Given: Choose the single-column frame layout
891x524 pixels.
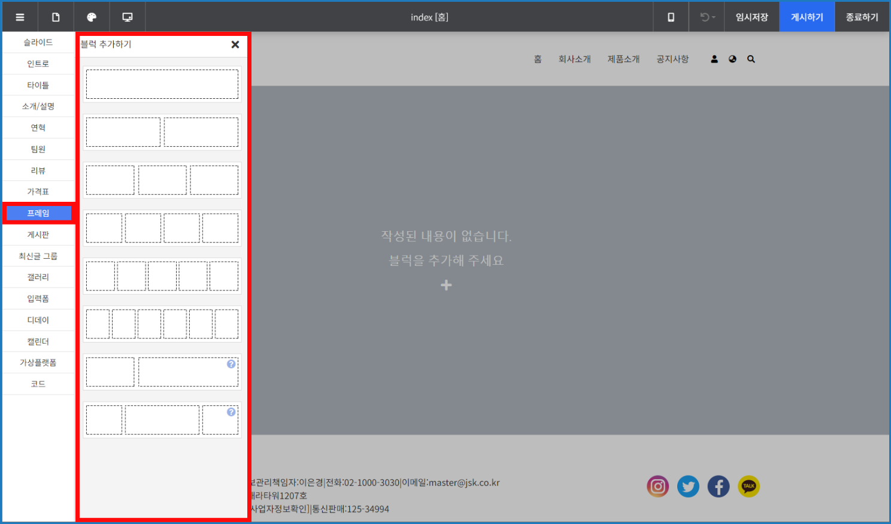Looking at the screenshot, I should tap(162, 84).
